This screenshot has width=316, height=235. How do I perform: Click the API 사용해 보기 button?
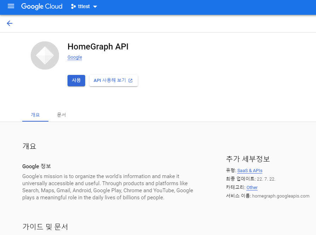point(113,81)
